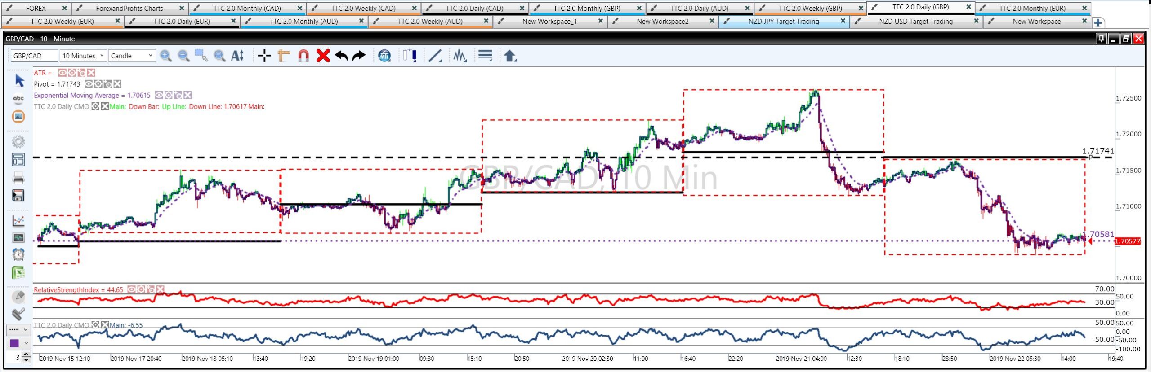Open the NZD USD Target Trading tab
Viewport: 1151px width, 372px height.
click(915, 21)
